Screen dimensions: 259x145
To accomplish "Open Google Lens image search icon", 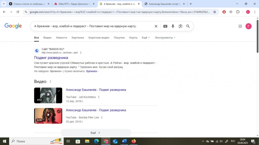I will (180, 26).
